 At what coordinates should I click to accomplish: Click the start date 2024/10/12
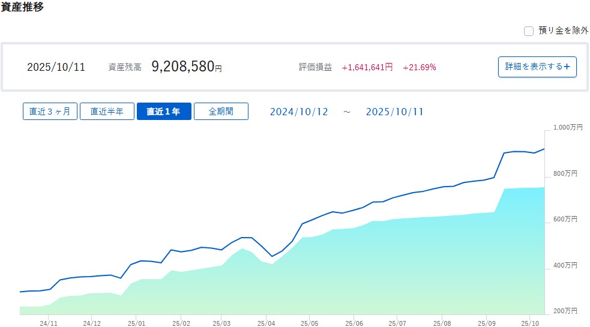299,112
